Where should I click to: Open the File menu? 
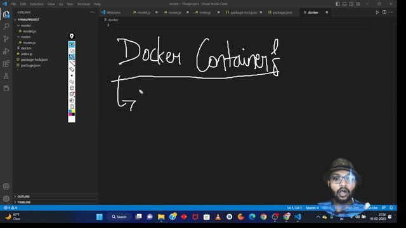pyautogui.click(x=14, y=4)
